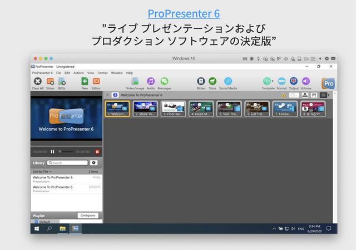Select library item dated 5/5/2015
This screenshot has width=356, height=250.
click(x=66, y=189)
